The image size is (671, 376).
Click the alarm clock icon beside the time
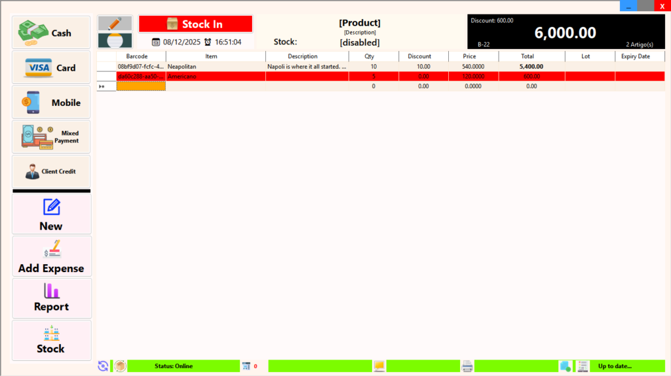coord(208,42)
